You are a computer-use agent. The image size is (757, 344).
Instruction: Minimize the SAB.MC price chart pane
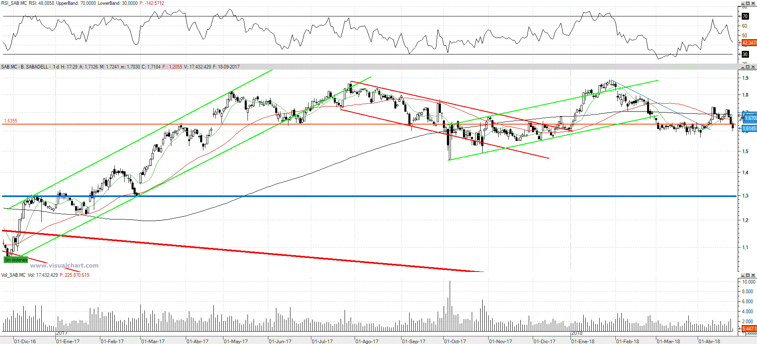coord(742,67)
